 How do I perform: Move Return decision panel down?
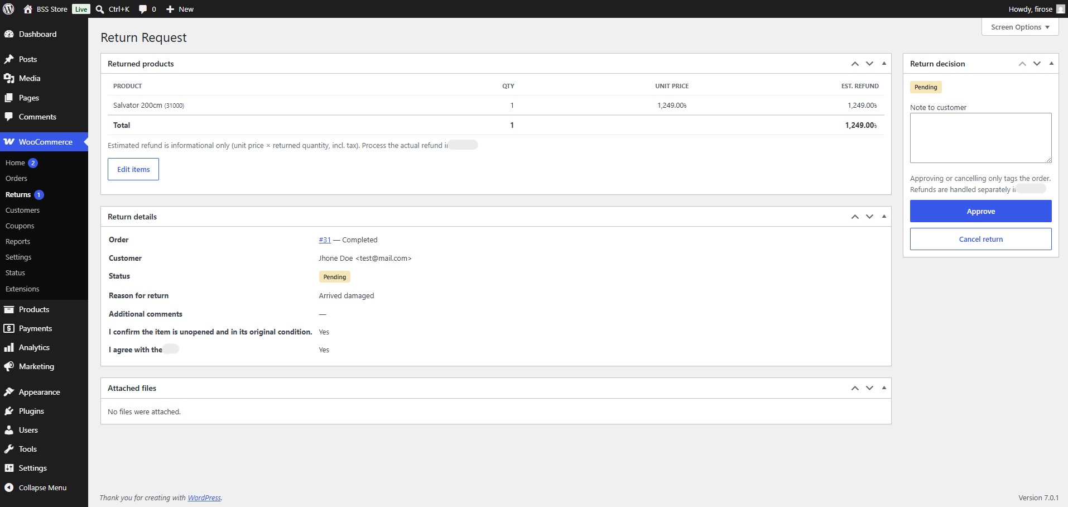coord(1037,64)
